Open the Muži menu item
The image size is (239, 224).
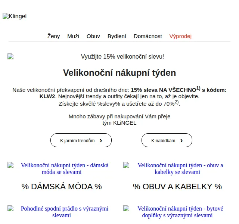73,36
